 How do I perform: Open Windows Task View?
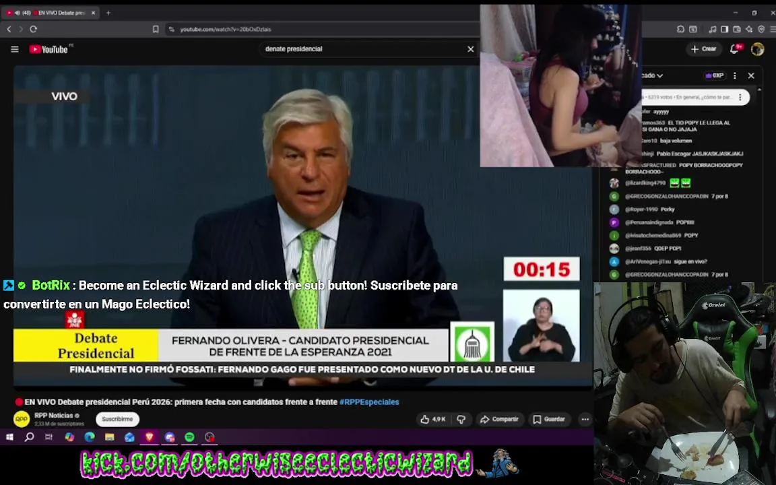pyautogui.click(x=48, y=437)
